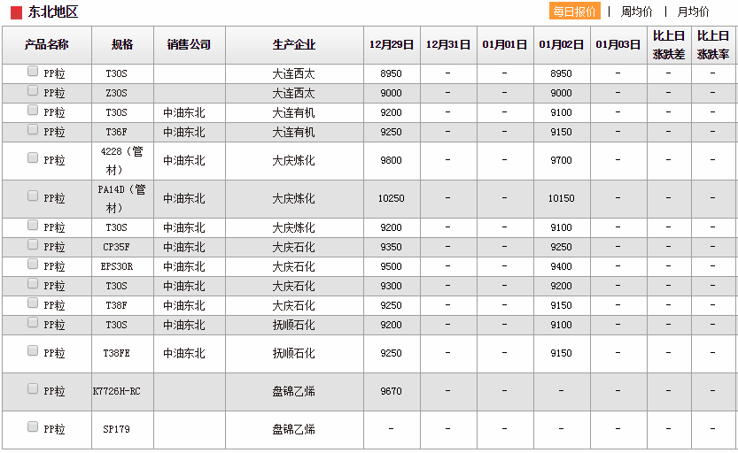Click 抚顺石化 in the T38FE row
This screenshot has width=738, height=453.
tap(294, 353)
